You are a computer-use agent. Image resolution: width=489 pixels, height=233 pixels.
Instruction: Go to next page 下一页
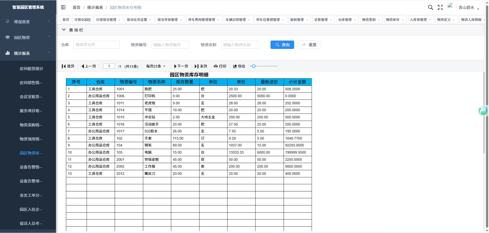point(181,66)
